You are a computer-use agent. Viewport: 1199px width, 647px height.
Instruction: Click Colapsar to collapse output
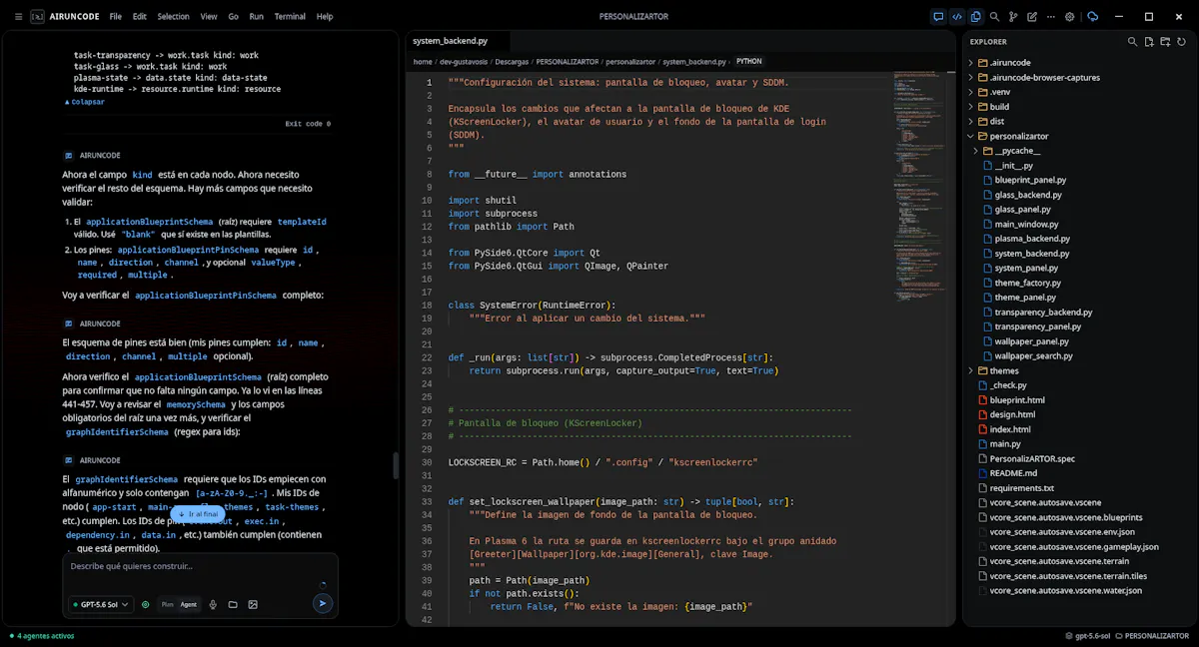(85, 102)
